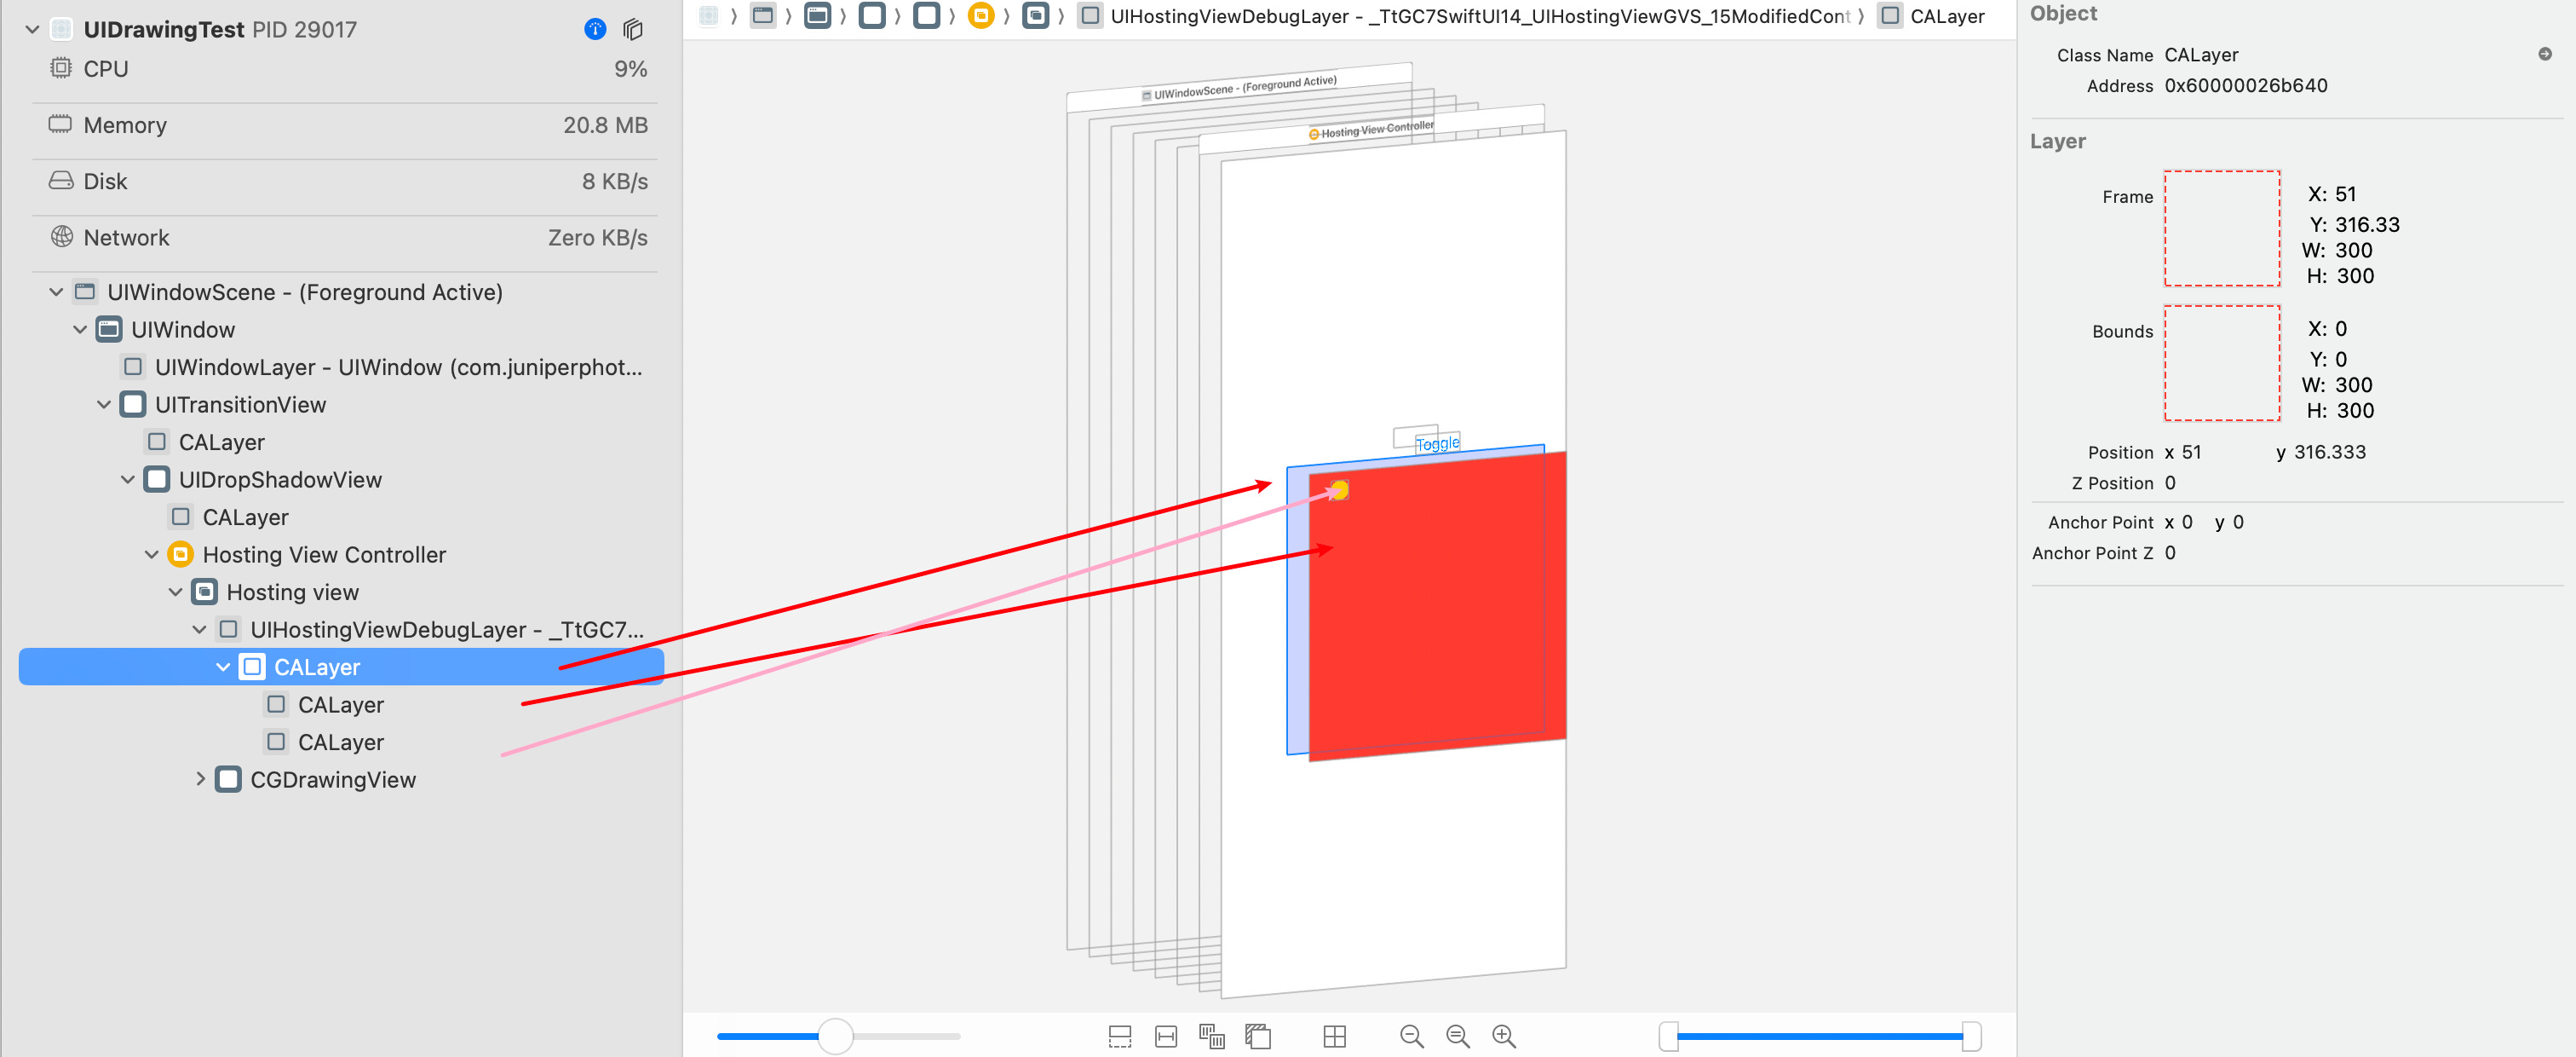Select UIHostingViewDebugLayer in the jump bar
2576x1057 pixels.
coord(1478,16)
